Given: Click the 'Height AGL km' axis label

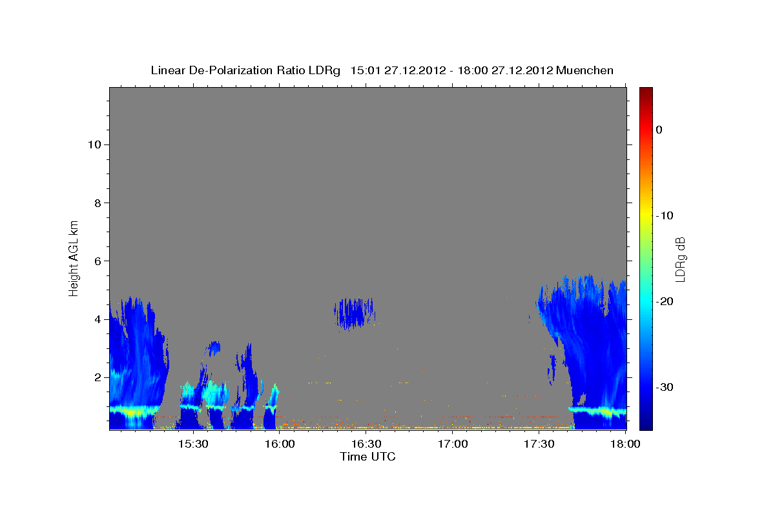Looking at the screenshot, I should click(74, 258).
